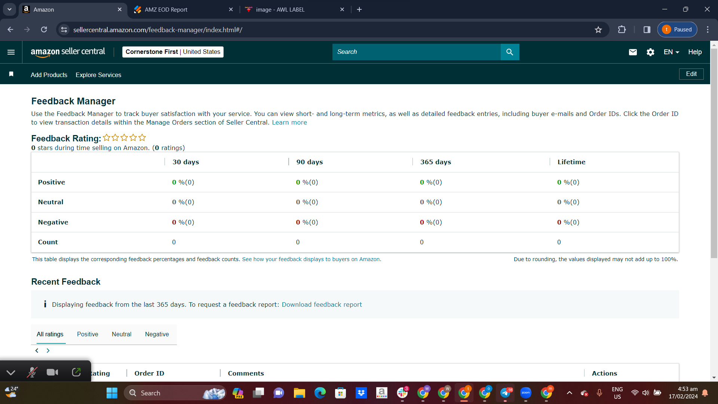The image size is (718, 404).
Task: Open the Help link
Action: click(695, 52)
